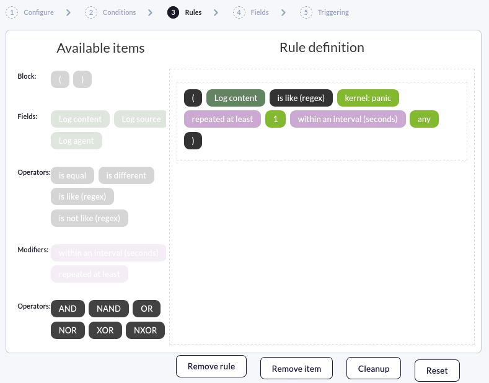
Task: Select the opening parenthesis in the rule
Action: (193, 98)
